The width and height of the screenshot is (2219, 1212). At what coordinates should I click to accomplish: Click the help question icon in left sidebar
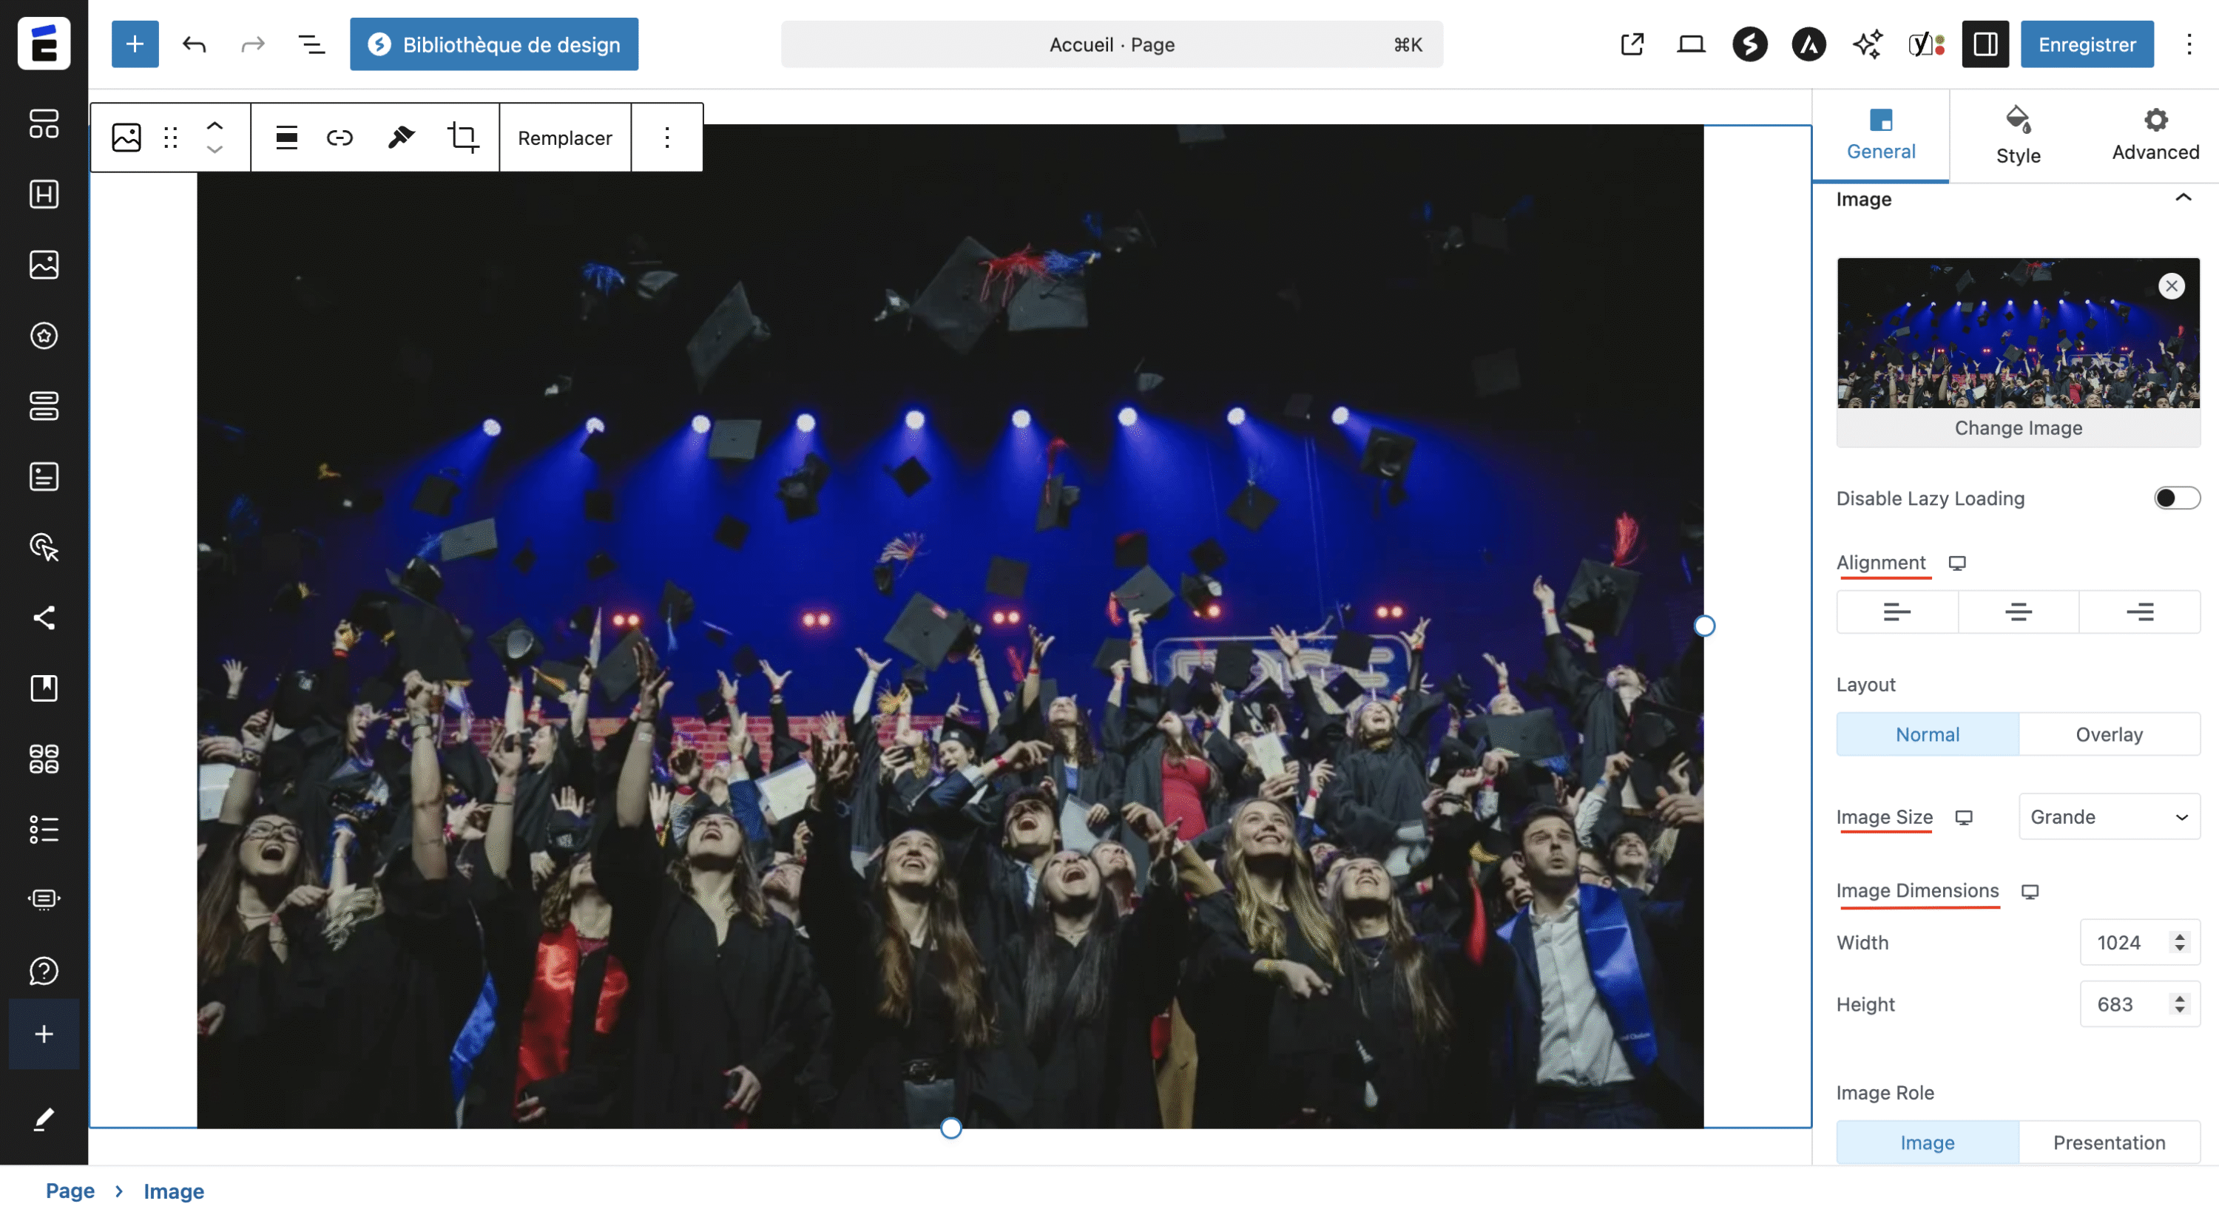(x=44, y=971)
